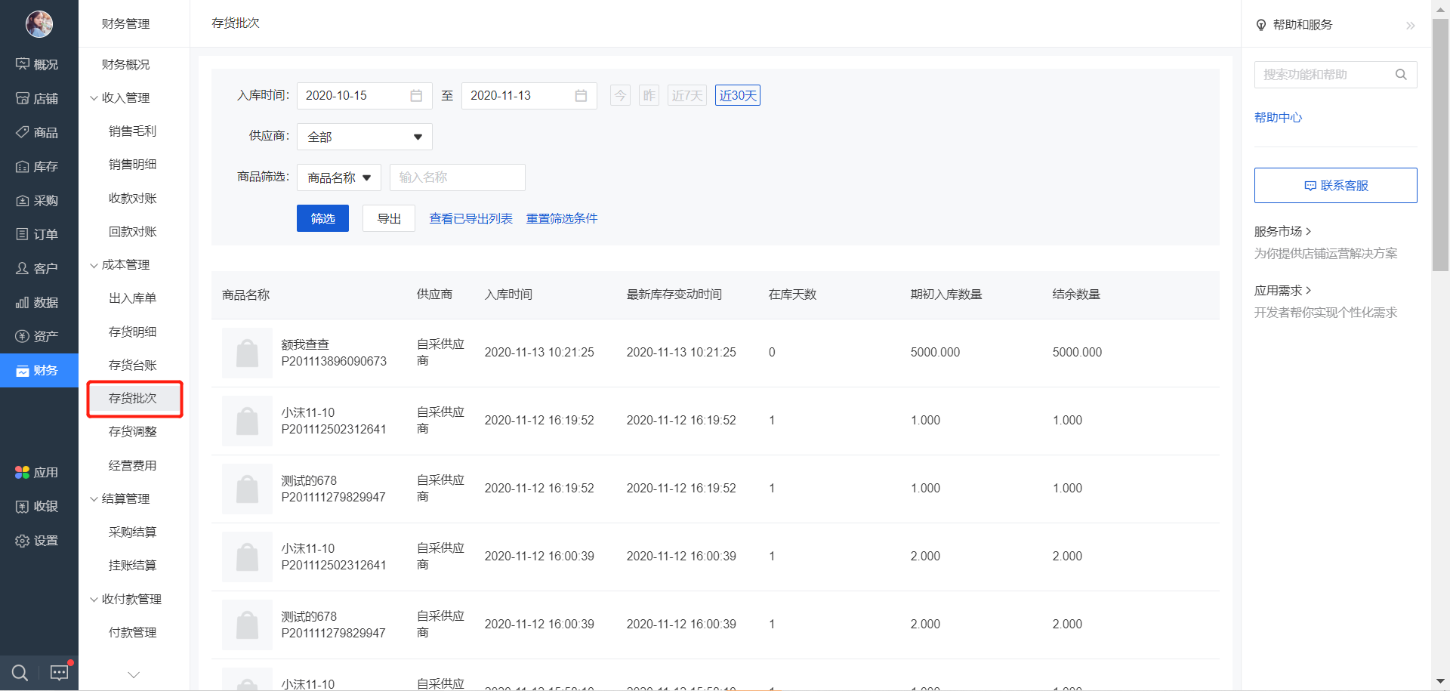Viewport: 1450px width, 691px height.
Task: Open the 查看已导出列表 link
Action: point(470,218)
